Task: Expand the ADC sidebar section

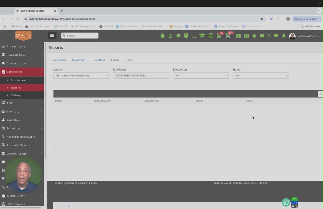Action: (x=22, y=103)
